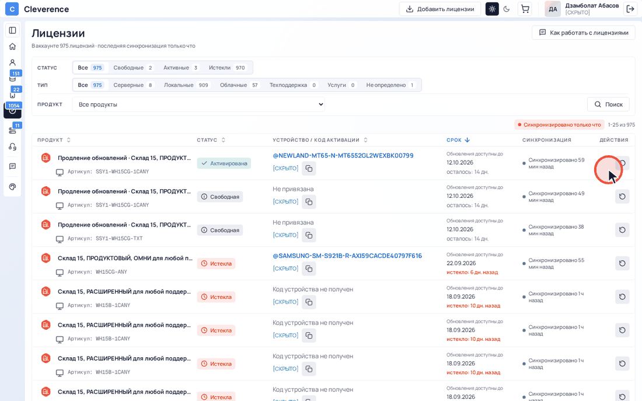Open the theme palette sidebar icon
Viewport: 642px width, 401px height.
click(x=12, y=187)
